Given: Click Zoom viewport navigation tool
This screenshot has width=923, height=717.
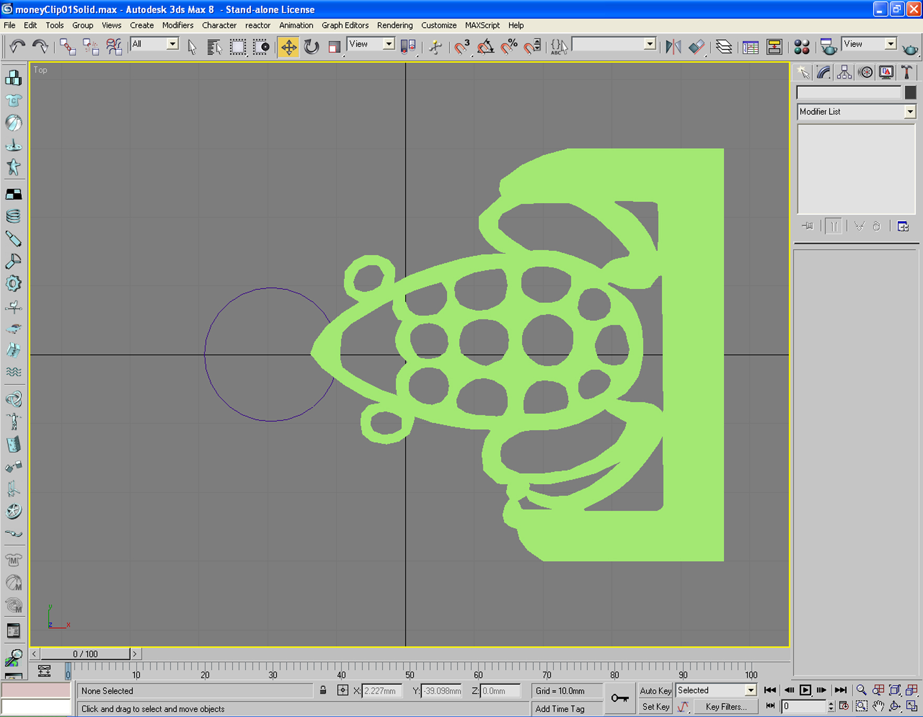Looking at the screenshot, I should point(861,690).
